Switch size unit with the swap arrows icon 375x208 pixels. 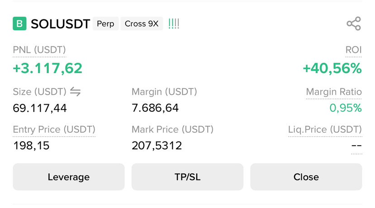pyautogui.click(x=76, y=92)
